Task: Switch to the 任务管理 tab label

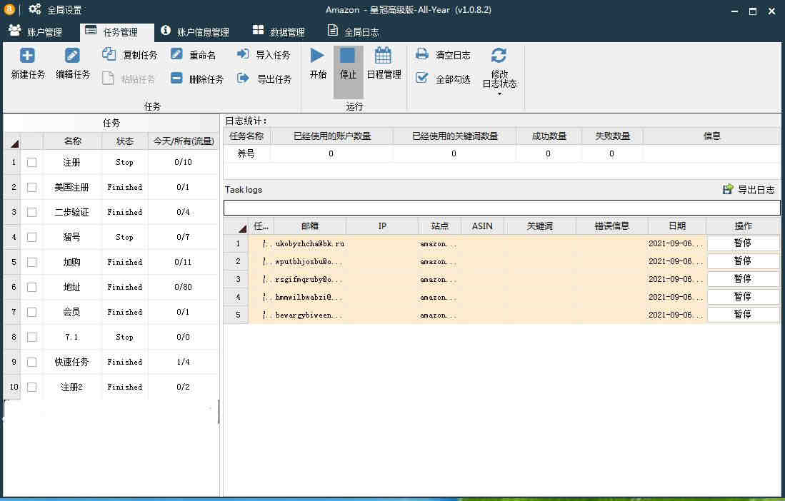Action: pos(120,32)
